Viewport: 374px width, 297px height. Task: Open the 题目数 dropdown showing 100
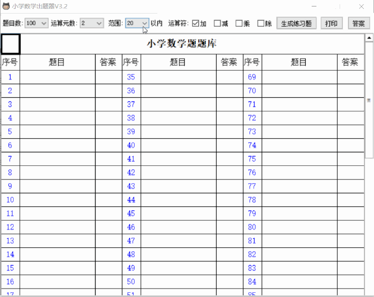click(x=36, y=23)
